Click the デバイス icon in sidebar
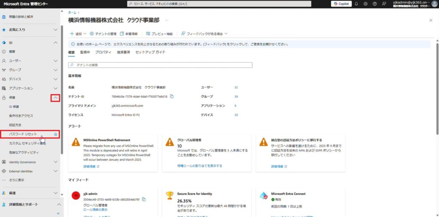 click(4, 79)
